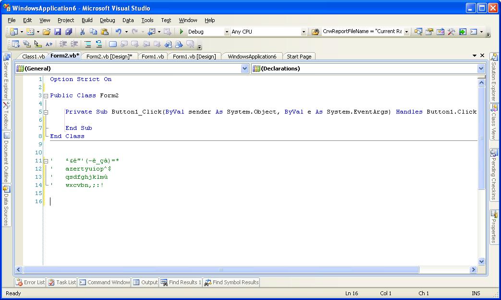501x300 pixels.
Task: Switch to the Form2.vb [Design]* tab
Action: pyautogui.click(x=109, y=57)
